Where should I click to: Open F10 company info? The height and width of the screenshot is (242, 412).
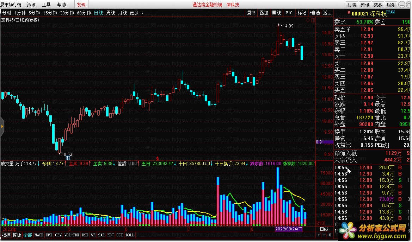pos(289,13)
